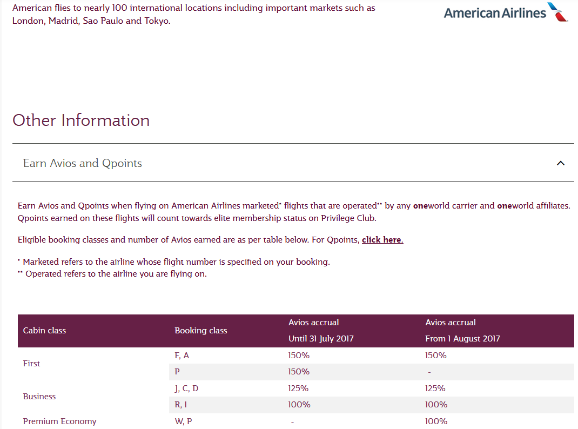Click the paragraph beginning "Earn Avios and Qpoints when flying"
578x429 pixels.
tap(294, 212)
